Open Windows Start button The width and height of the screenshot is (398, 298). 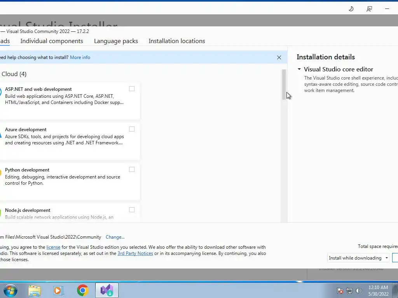[x=10, y=290]
